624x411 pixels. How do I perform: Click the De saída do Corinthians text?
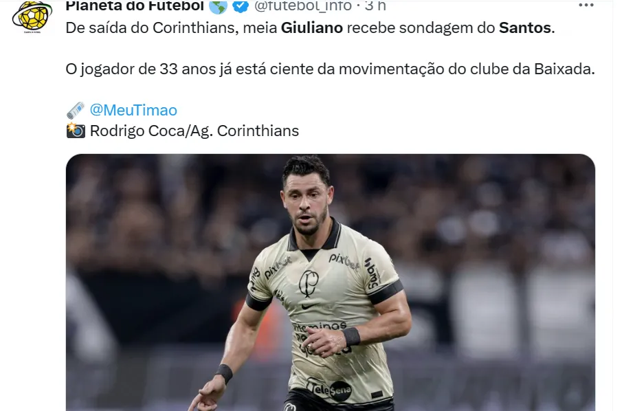(151, 28)
